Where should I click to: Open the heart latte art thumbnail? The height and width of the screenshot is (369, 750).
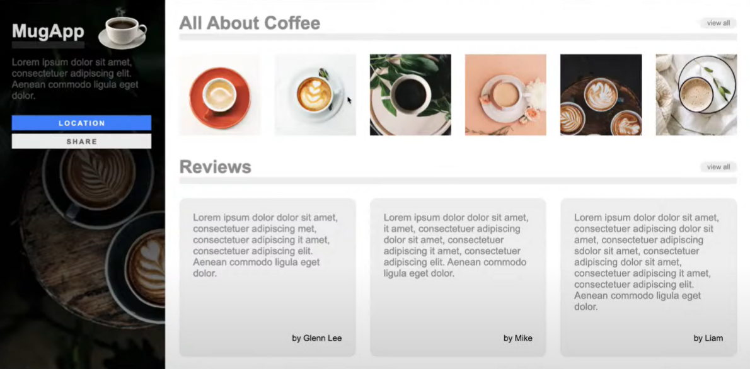coord(314,94)
